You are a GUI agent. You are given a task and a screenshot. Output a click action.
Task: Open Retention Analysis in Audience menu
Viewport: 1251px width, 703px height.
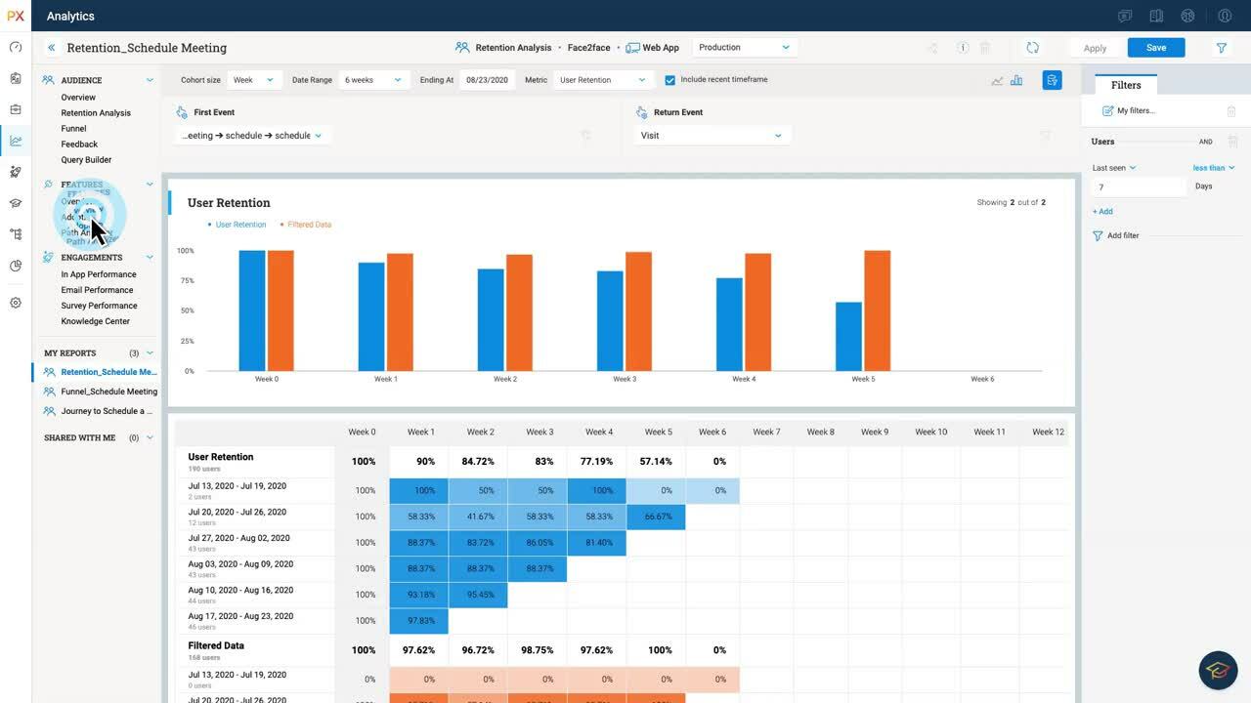click(x=96, y=113)
